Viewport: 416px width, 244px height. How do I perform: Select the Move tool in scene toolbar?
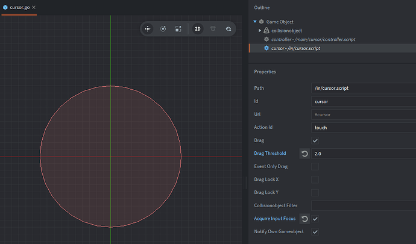point(148,29)
